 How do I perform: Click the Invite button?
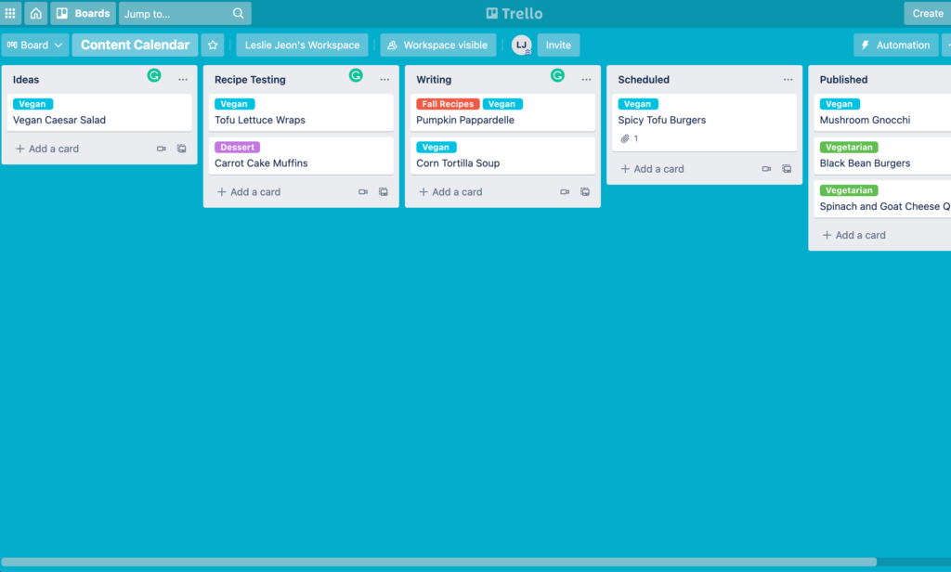558,45
